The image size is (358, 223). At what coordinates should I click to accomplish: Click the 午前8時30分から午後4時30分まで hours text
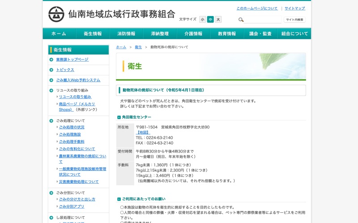click(x=165, y=151)
